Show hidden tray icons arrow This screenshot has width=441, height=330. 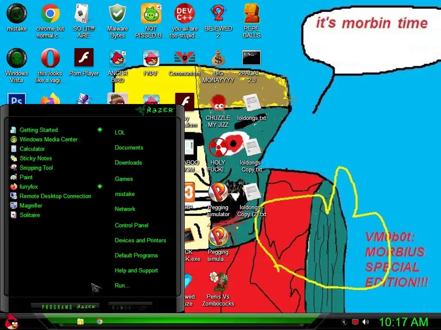point(344,322)
